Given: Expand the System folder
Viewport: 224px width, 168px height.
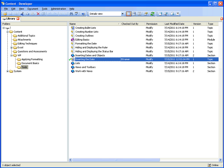Looking at the screenshot, I should pyautogui.click(x=8, y=71).
